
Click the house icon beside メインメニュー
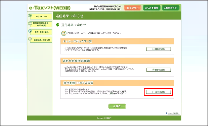click(x=30, y=16)
